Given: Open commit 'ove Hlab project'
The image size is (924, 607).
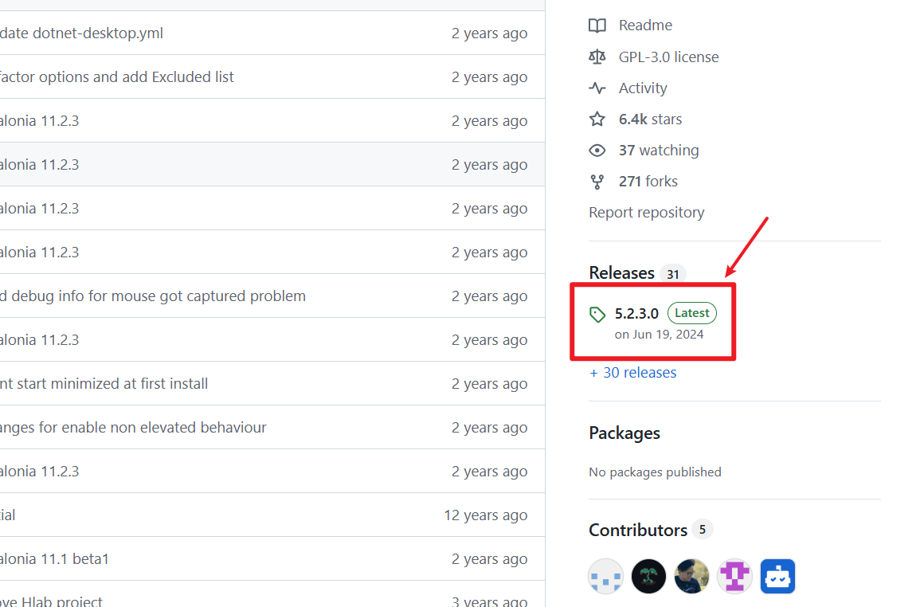Looking at the screenshot, I should point(51,601).
